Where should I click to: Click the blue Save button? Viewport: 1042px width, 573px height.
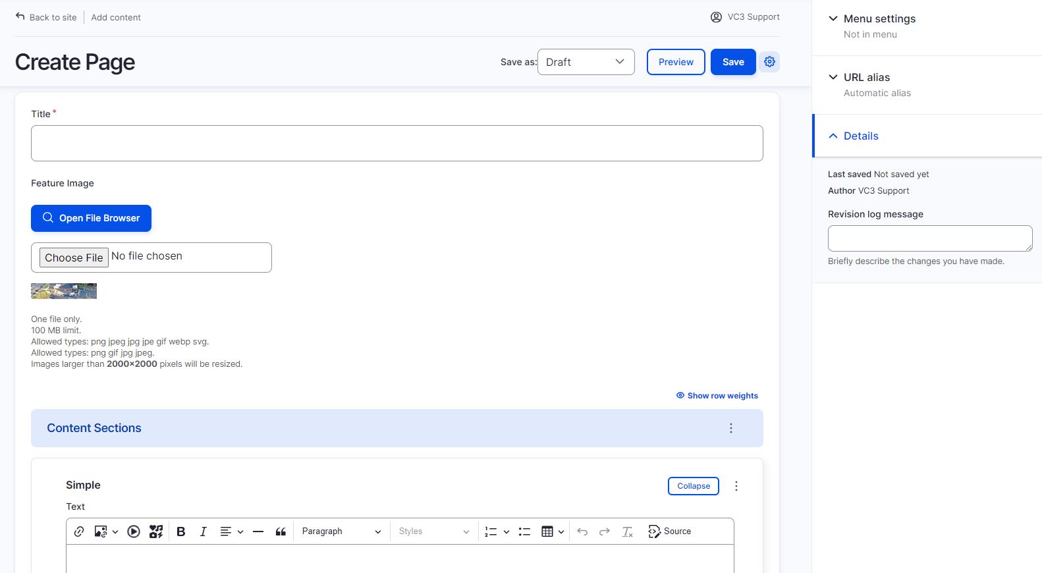tap(733, 62)
